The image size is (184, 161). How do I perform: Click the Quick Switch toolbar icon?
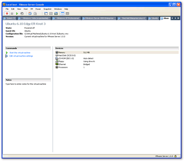pyautogui.click(x=51, y=13)
